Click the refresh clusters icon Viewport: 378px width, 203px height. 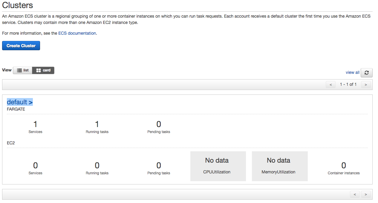click(366, 73)
